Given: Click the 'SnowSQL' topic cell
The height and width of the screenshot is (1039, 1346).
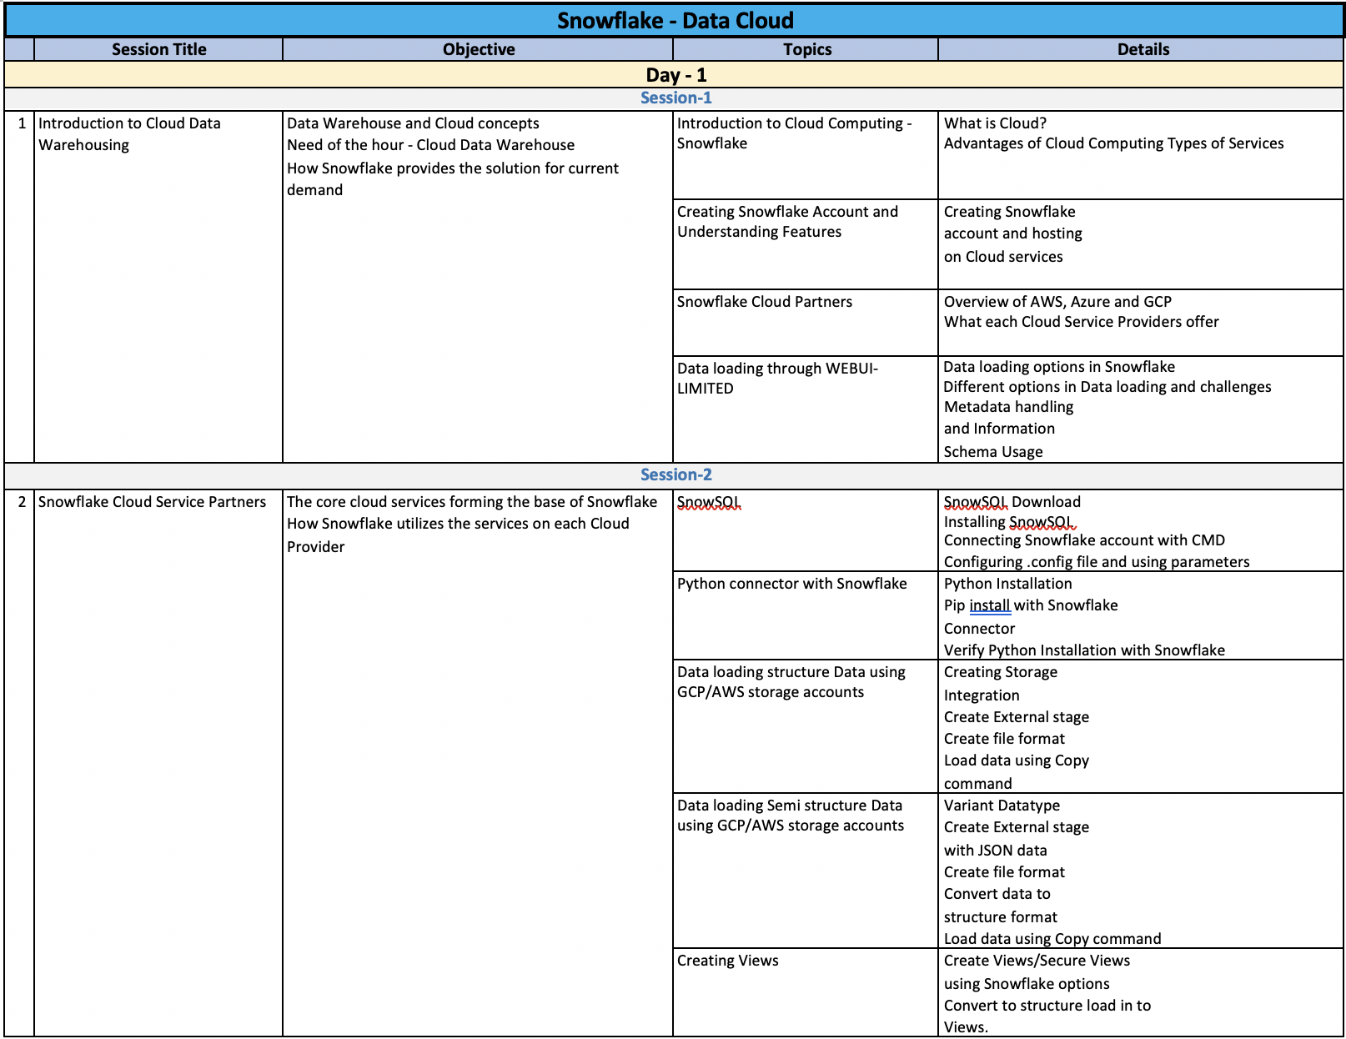Looking at the screenshot, I should (806, 530).
